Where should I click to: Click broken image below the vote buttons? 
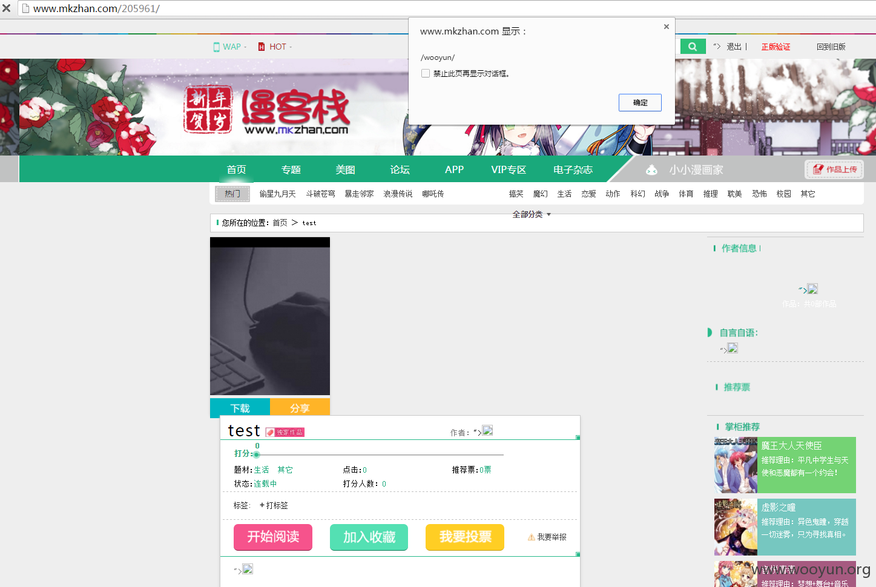247,569
